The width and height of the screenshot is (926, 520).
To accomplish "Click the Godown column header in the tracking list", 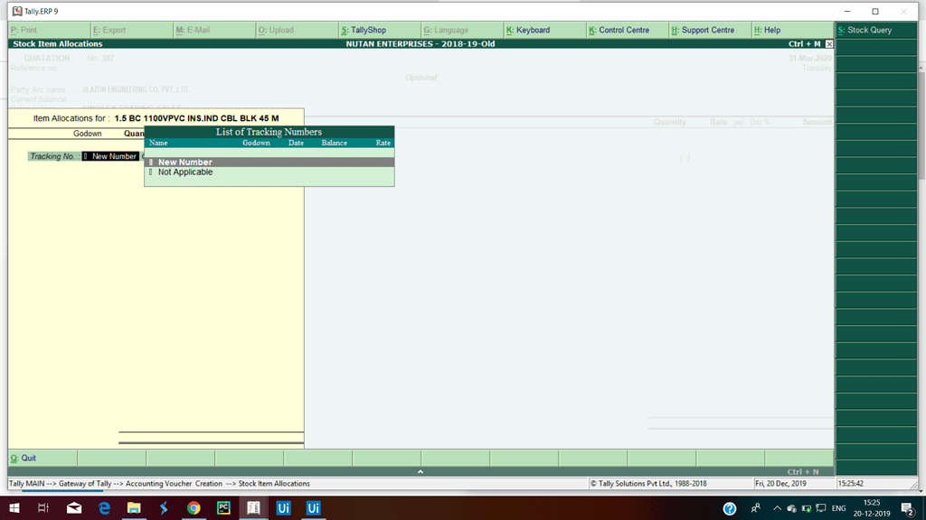I will 256,144.
